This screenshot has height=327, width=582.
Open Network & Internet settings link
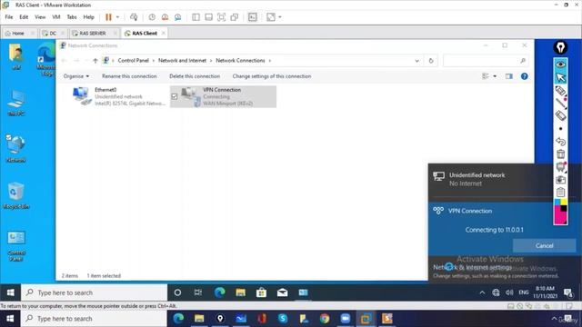coord(473,267)
